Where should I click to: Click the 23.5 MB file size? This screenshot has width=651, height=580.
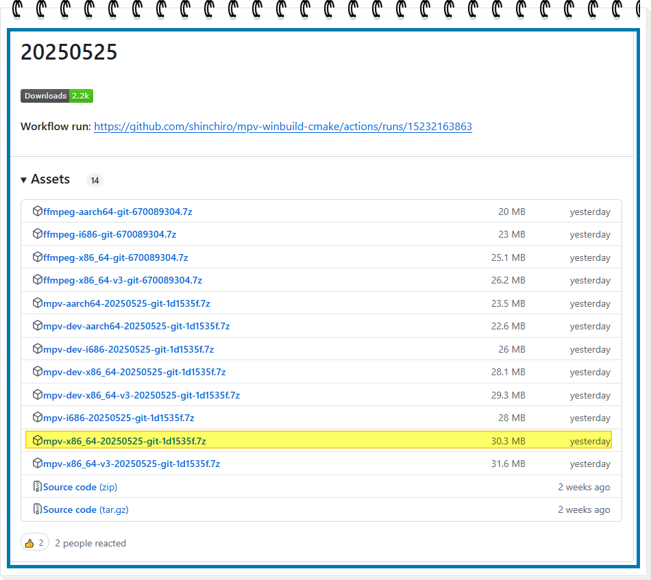pyautogui.click(x=508, y=303)
